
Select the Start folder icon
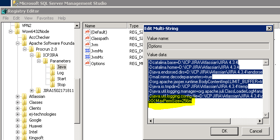click(52, 79)
